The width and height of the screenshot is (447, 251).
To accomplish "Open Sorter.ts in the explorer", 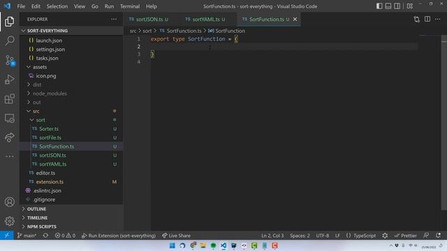I will (71, 128).
